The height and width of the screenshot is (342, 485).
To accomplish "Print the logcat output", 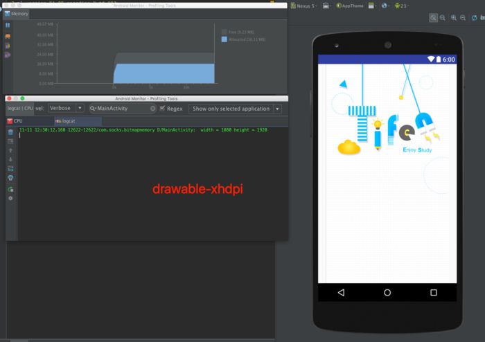I will 10,178.
